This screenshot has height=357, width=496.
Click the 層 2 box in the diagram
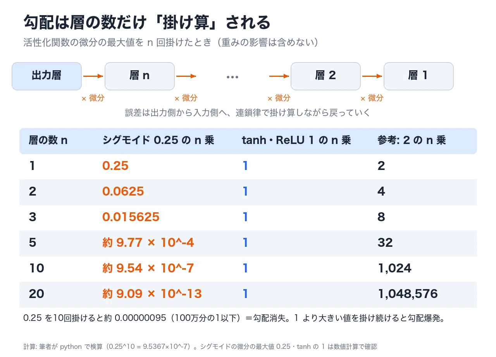coord(325,76)
